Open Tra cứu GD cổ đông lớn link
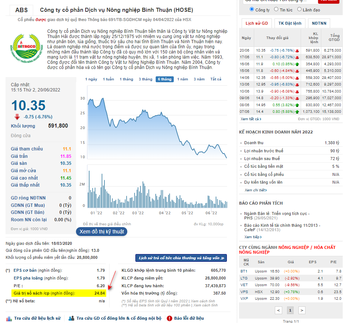Viewport: 363px width, 323px height. click(x=119, y=318)
